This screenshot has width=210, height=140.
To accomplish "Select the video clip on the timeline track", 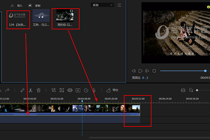I will (x=70, y=110).
